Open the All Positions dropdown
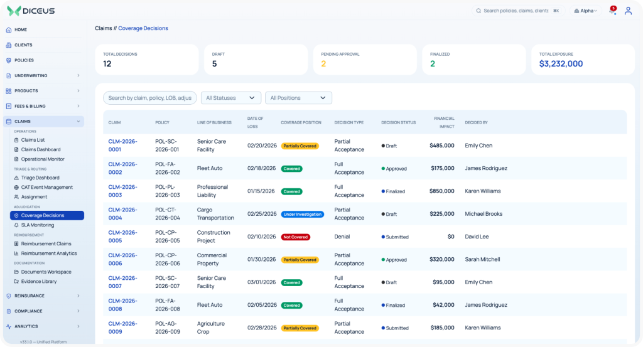This screenshot has height=347, width=643. click(x=298, y=98)
